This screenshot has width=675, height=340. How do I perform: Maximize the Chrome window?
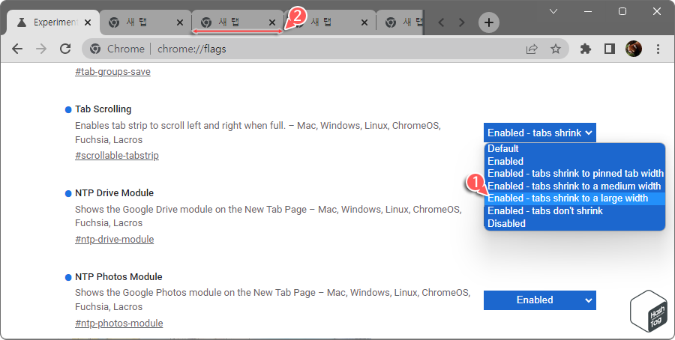point(622,11)
